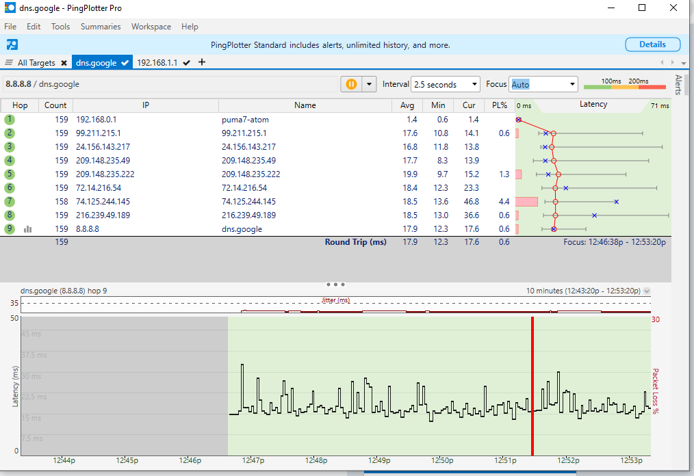Click the Cur column header

point(469,105)
